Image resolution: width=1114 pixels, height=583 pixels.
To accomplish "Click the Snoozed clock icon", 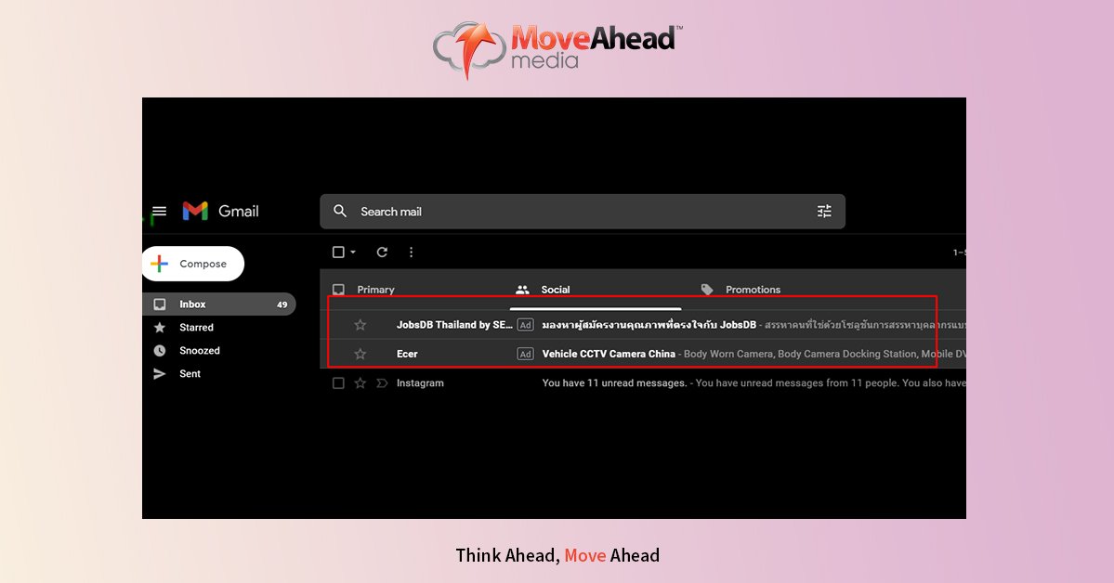I will coord(160,351).
